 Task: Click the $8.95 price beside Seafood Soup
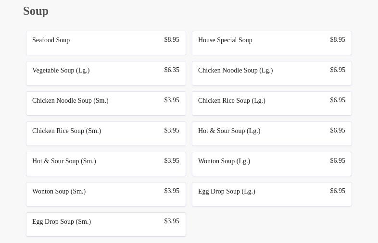172,40
